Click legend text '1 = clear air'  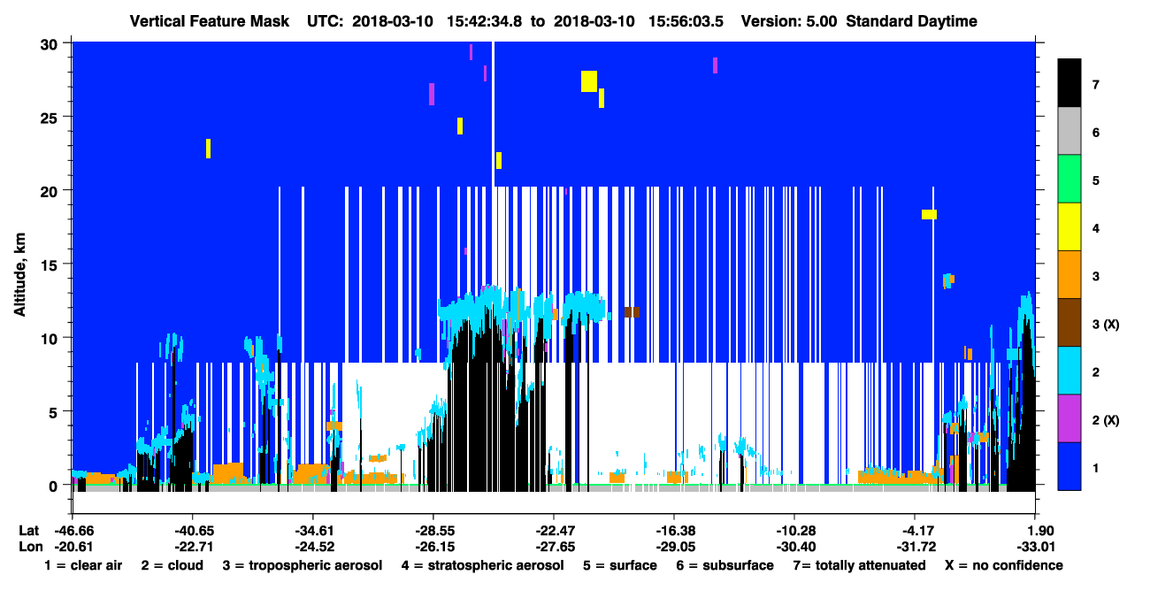point(83,565)
